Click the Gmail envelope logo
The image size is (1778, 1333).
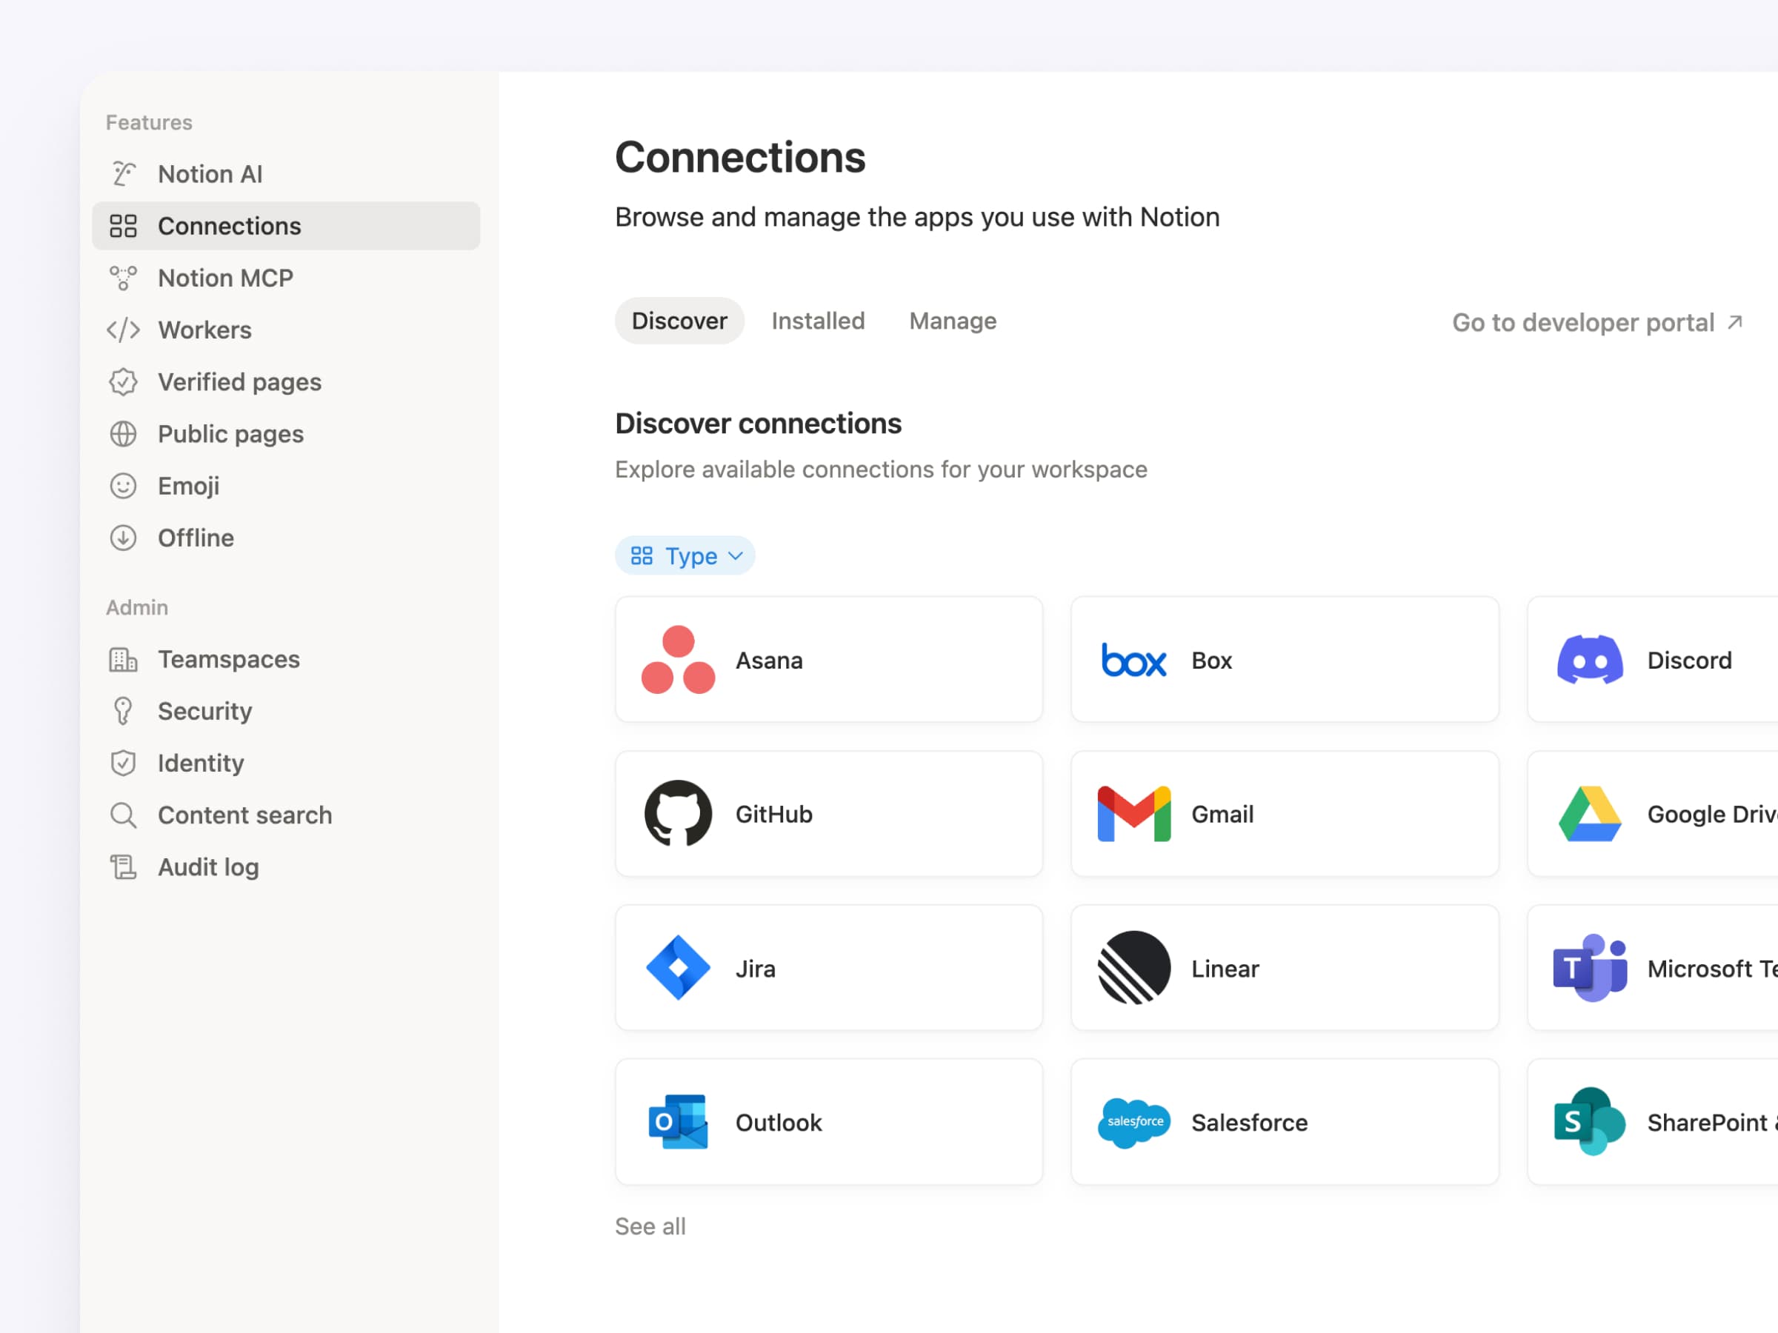1133,814
